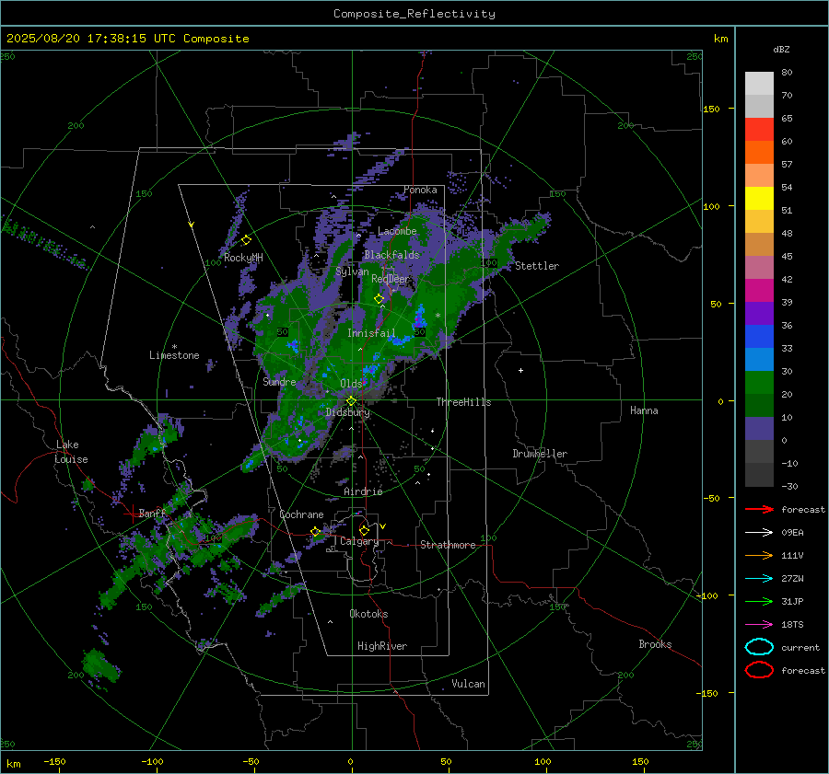The image size is (829, 774).
Task: Select the Stettler label on the map
Action: [537, 266]
